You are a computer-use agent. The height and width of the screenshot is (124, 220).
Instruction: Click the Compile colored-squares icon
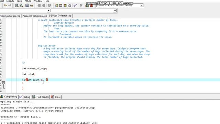pos(56,6)
